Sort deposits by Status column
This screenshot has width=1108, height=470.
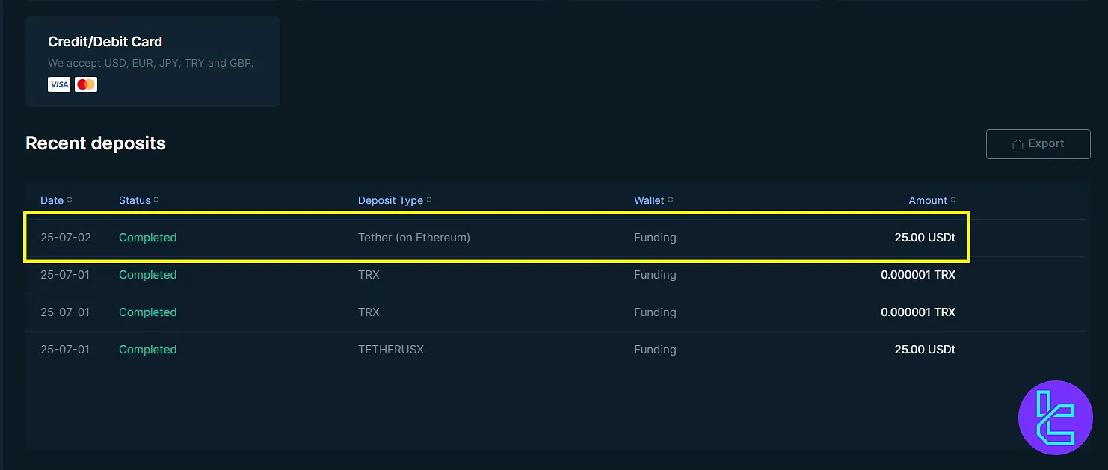click(x=139, y=200)
